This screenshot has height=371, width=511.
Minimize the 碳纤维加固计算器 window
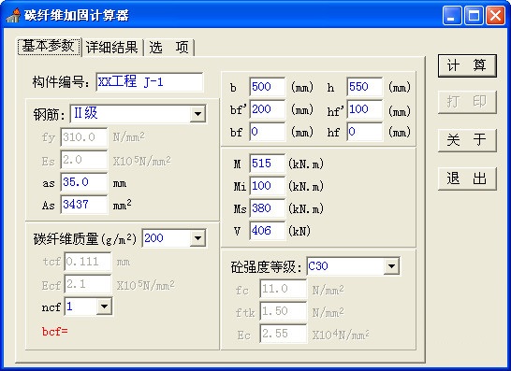click(x=452, y=15)
